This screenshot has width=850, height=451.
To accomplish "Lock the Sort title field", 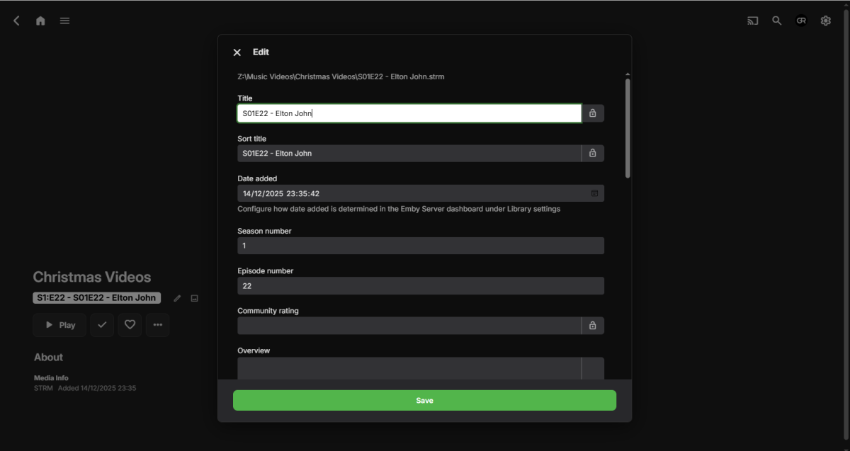I will pyautogui.click(x=593, y=153).
